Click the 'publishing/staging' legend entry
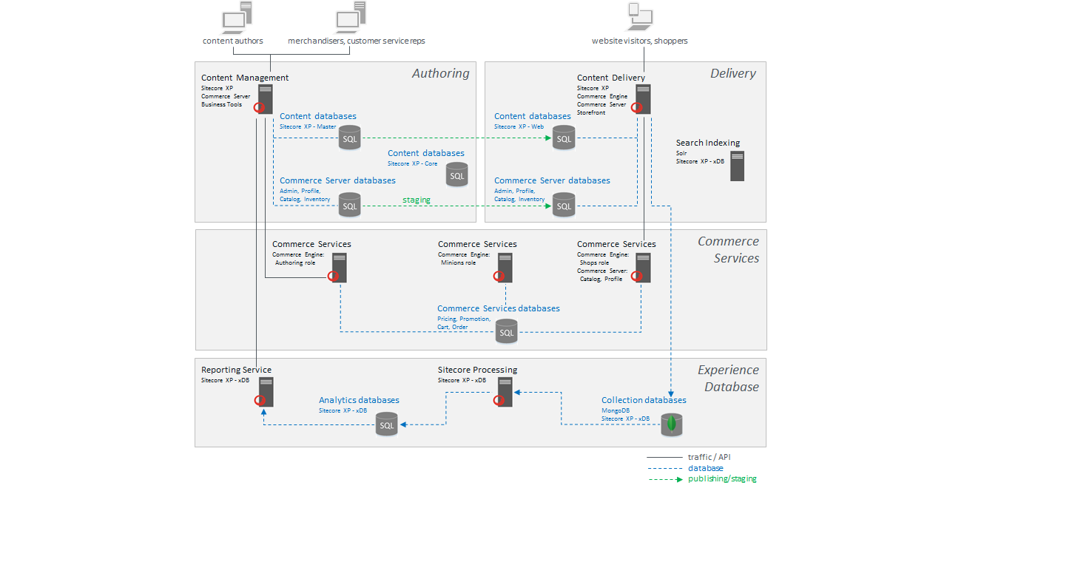Screen dimensions: 1075x579 [722, 478]
